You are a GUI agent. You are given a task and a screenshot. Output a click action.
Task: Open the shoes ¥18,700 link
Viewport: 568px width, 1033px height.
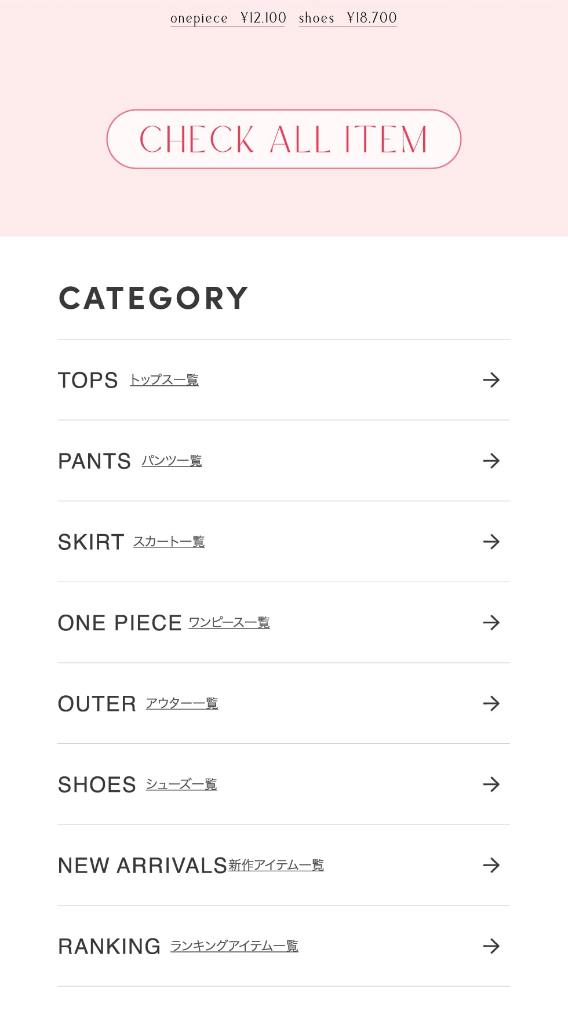tap(348, 18)
